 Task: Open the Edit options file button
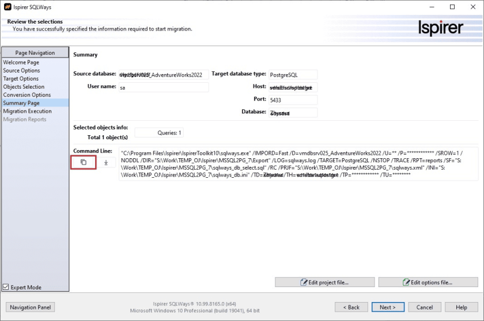pos(428,282)
